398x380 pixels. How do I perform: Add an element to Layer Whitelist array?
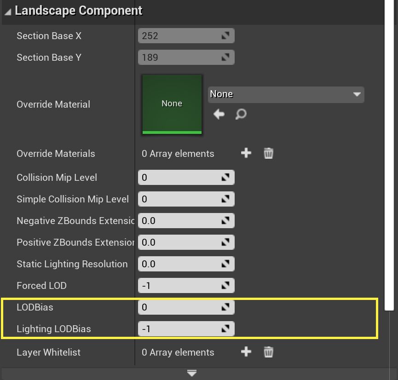(246, 352)
